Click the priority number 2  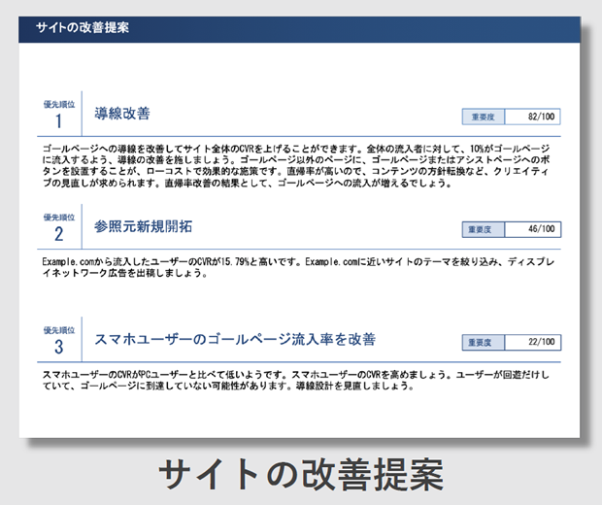click(x=58, y=234)
